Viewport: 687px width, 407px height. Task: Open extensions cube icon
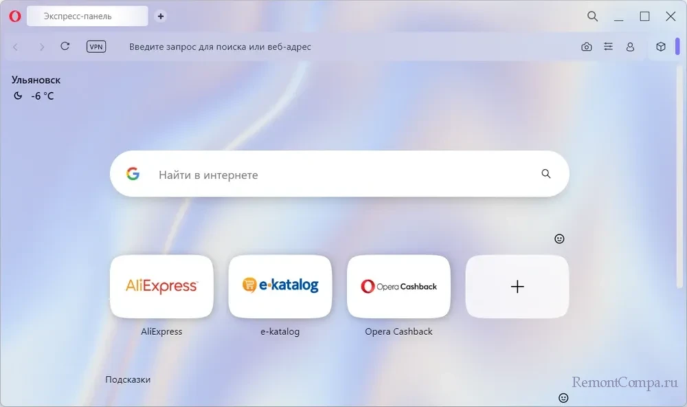tap(661, 47)
